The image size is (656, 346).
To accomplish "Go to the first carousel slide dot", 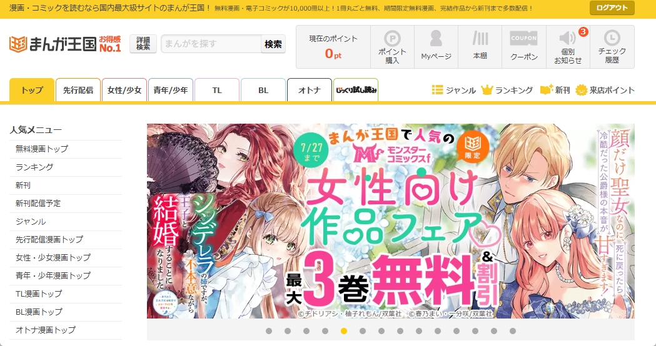I will [269, 331].
